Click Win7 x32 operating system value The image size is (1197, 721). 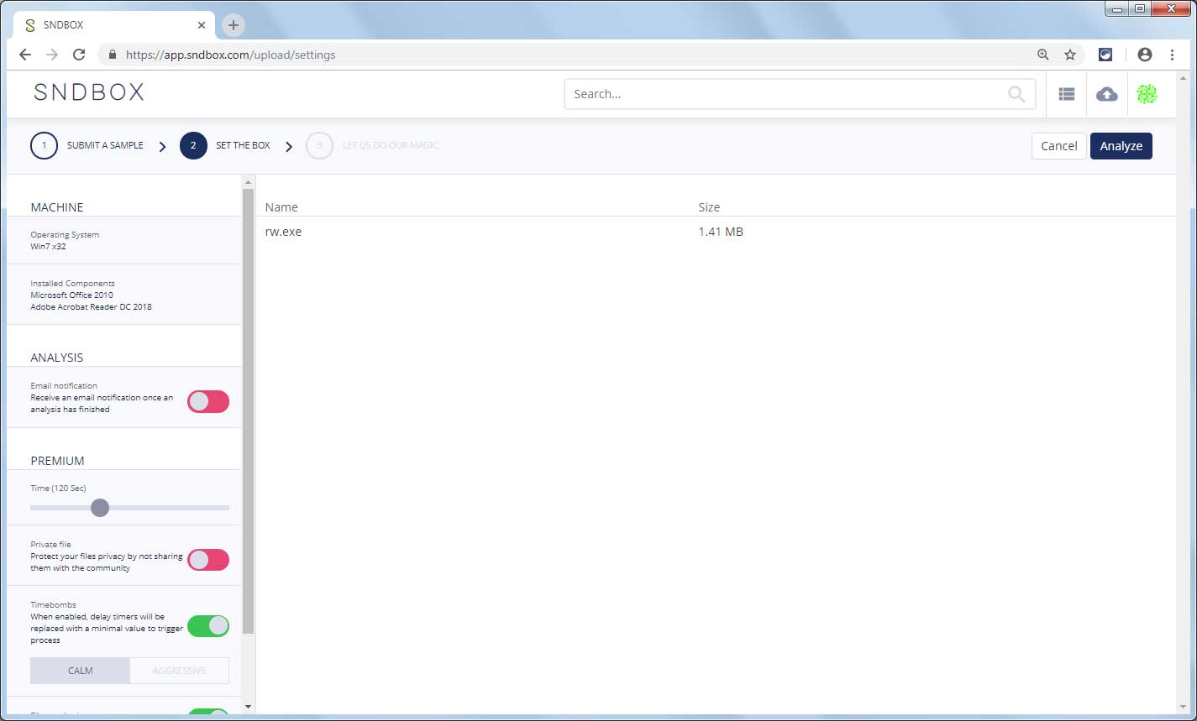[x=48, y=247]
